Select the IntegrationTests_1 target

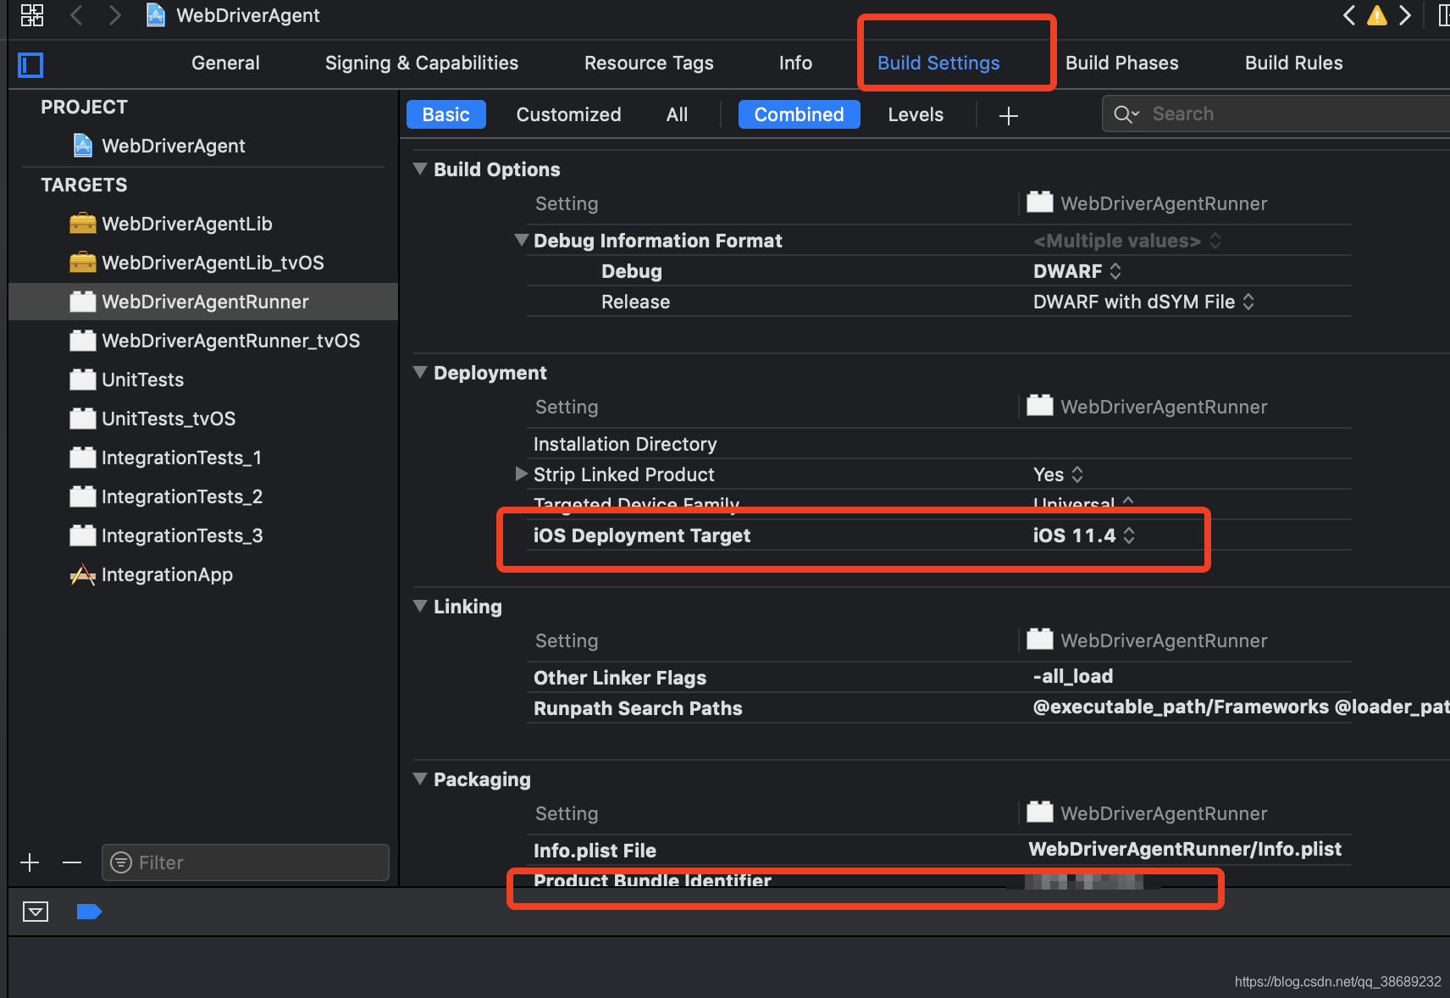point(203,457)
